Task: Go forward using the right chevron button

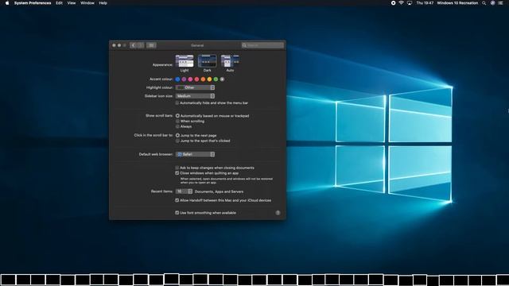Action: [141, 45]
